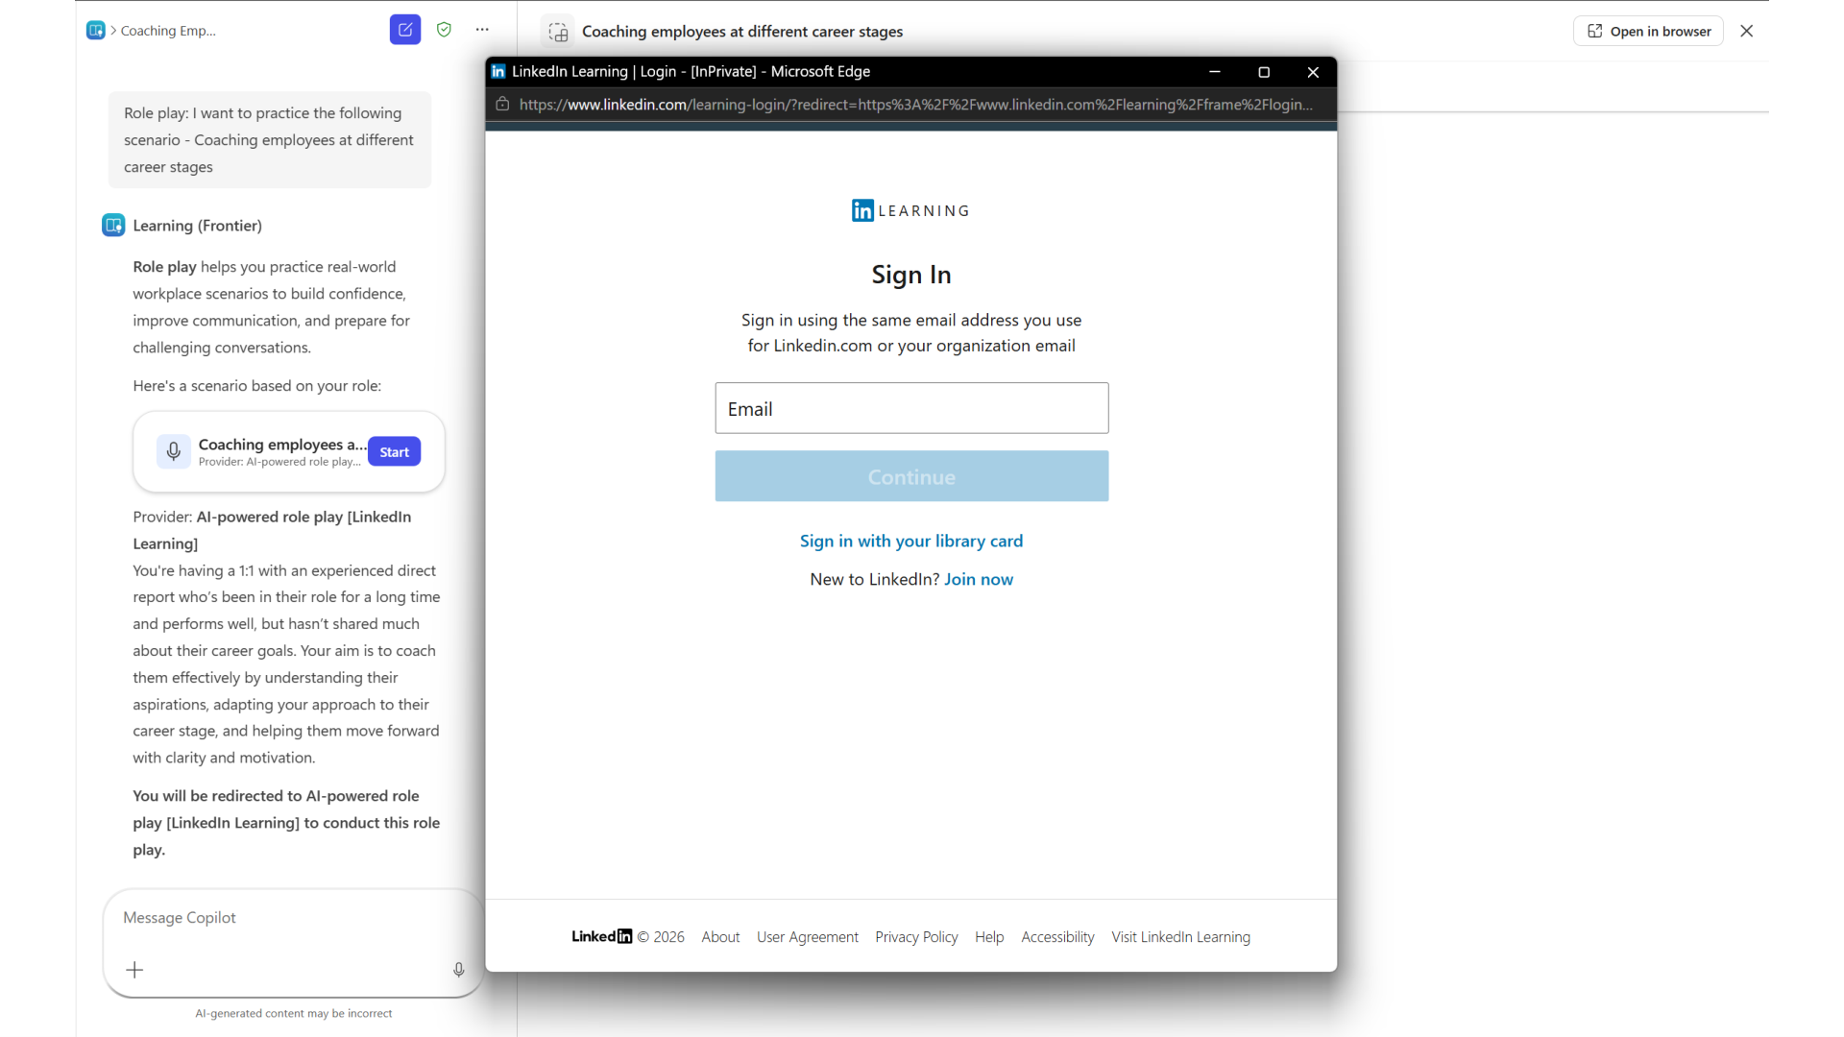Open the Coaching Emp... breadcrumb title
This screenshot has height=1037, width=1844.
[x=168, y=31]
